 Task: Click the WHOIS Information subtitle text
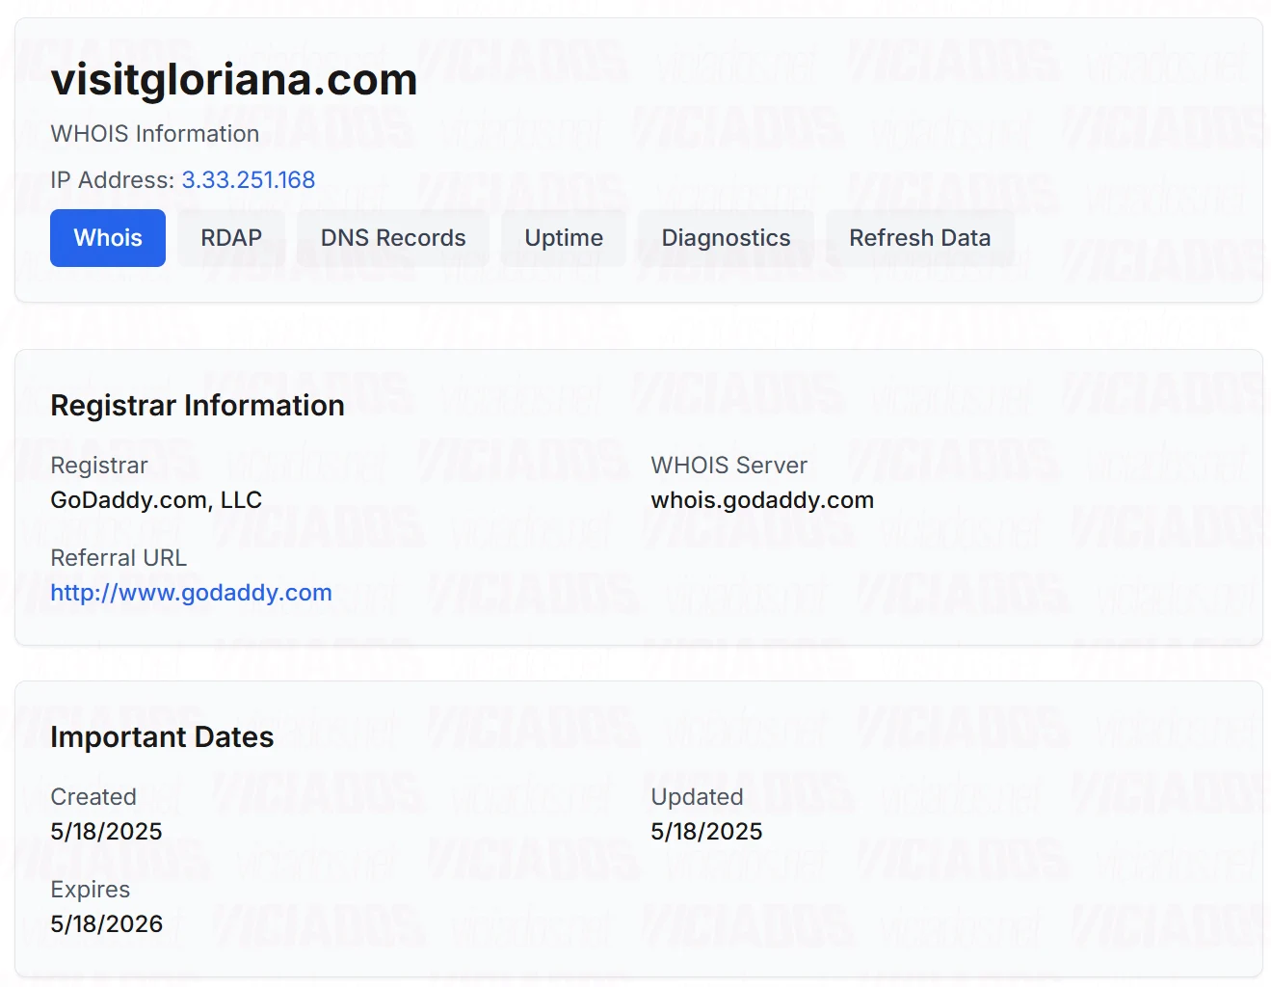coord(155,134)
